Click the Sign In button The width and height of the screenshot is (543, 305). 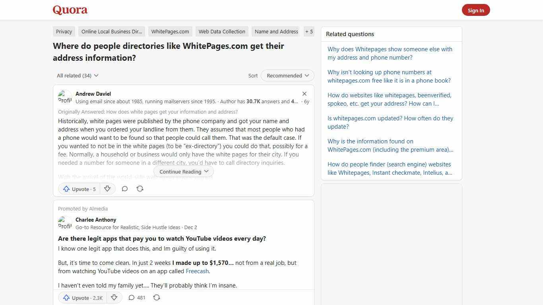pyautogui.click(x=476, y=10)
